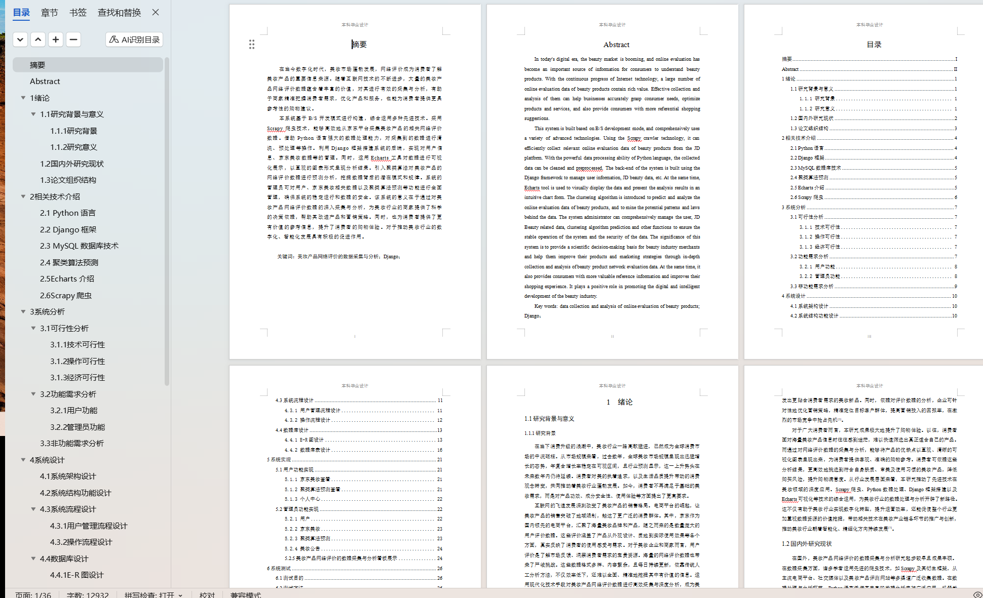983x598 pixels.
Task: Click the 校对 button in status bar
Action: pyautogui.click(x=207, y=594)
